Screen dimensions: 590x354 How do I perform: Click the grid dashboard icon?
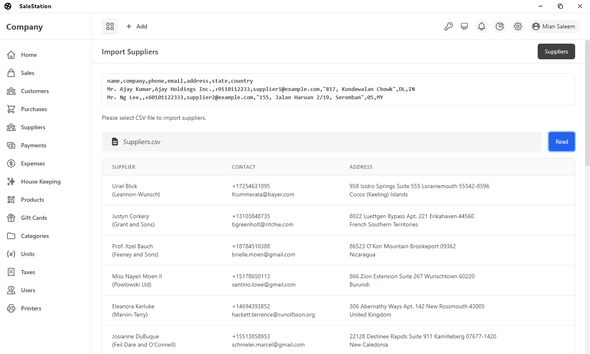[110, 26]
